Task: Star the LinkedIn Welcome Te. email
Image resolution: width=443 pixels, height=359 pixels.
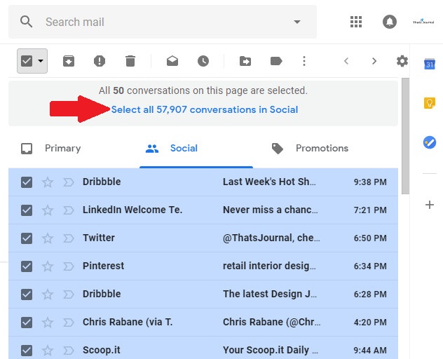Action: point(48,210)
